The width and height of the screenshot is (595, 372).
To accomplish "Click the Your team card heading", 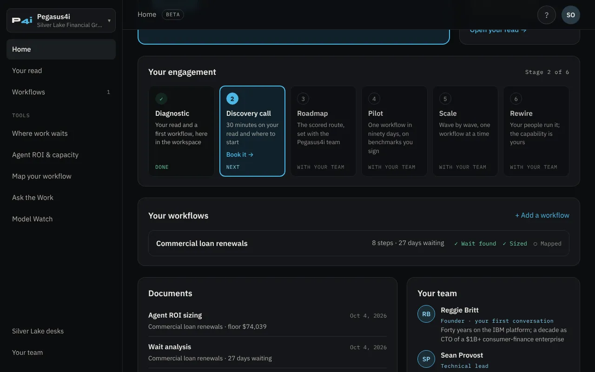I will click(x=437, y=293).
